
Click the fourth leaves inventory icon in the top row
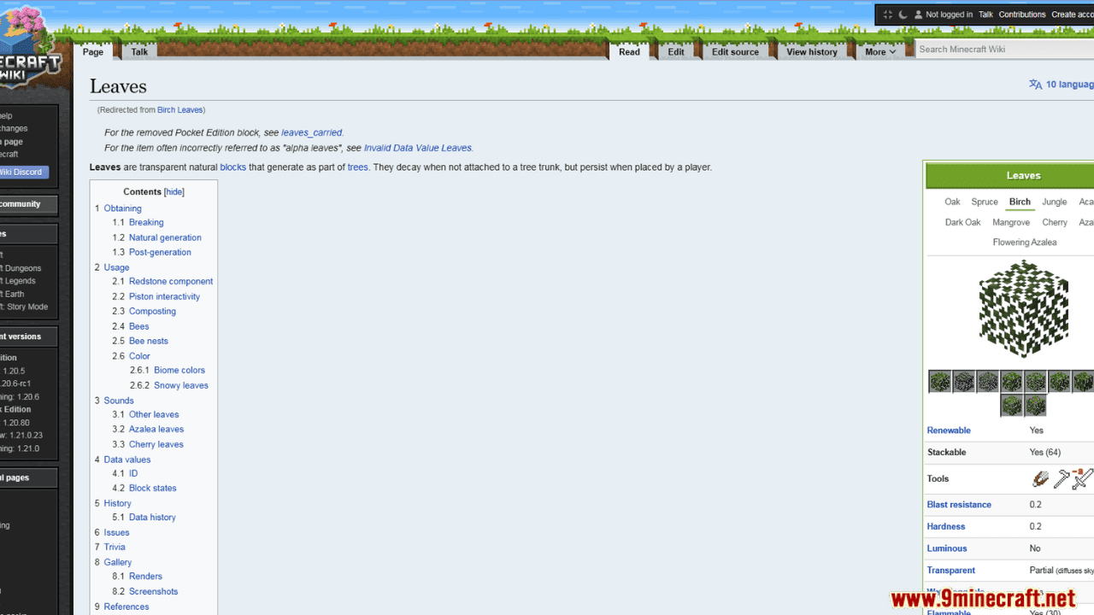click(x=1012, y=381)
